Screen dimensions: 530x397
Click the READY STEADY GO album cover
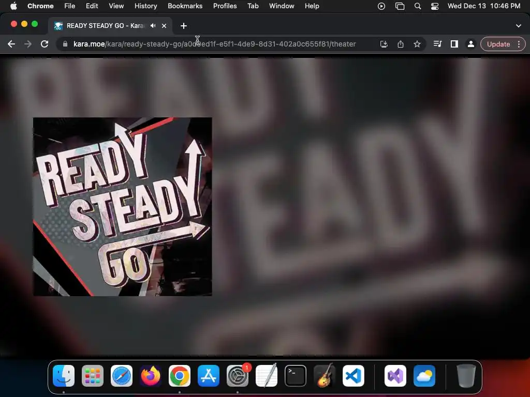[x=122, y=207]
